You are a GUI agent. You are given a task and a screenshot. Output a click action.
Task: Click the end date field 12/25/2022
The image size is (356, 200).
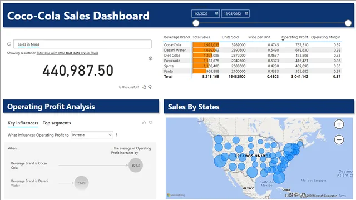pyautogui.click(x=235, y=13)
